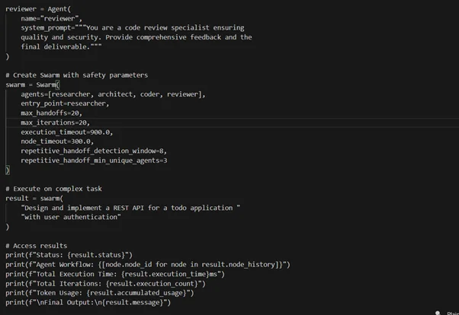The width and height of the screenshot is (459, 315).
Task: Click the '# Execute on complex task' comment
Action: click(x=53, y=189)
